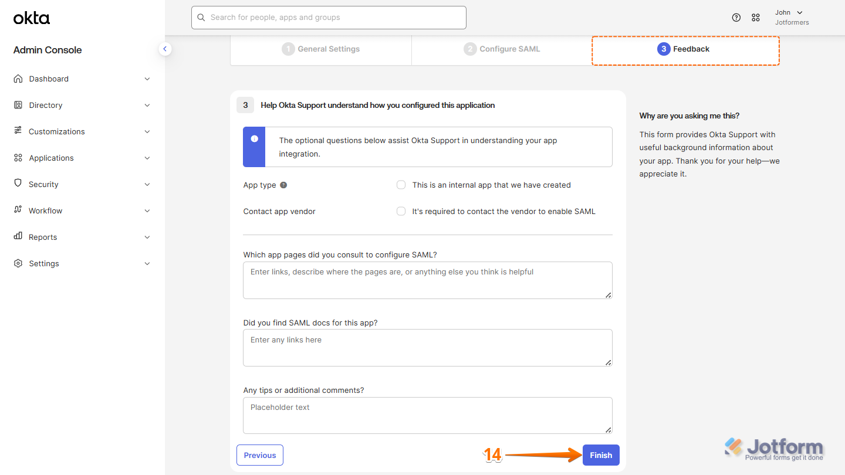Click the "Jotformers" organization text
The image size is (845, 475).
coord(792,22)
